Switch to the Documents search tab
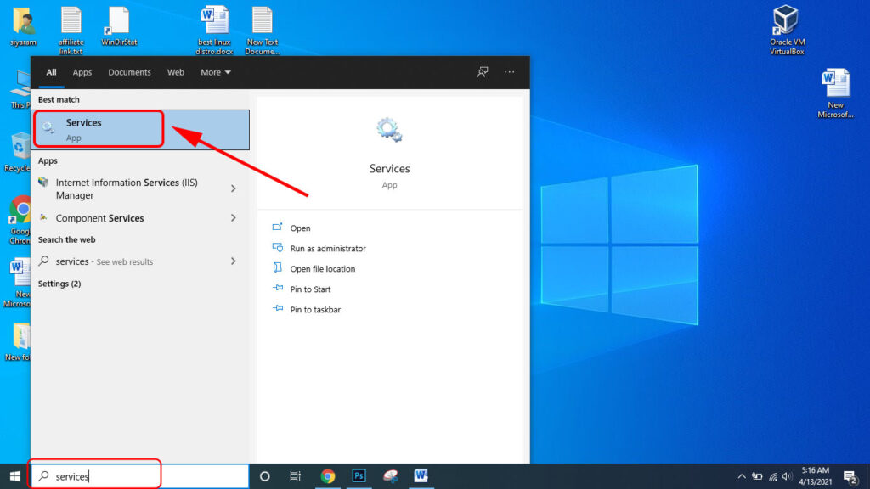The height and width of the screenshot is (489, 870). 129,72
